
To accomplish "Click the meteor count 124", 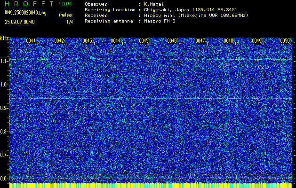I will tap(70, 22).
